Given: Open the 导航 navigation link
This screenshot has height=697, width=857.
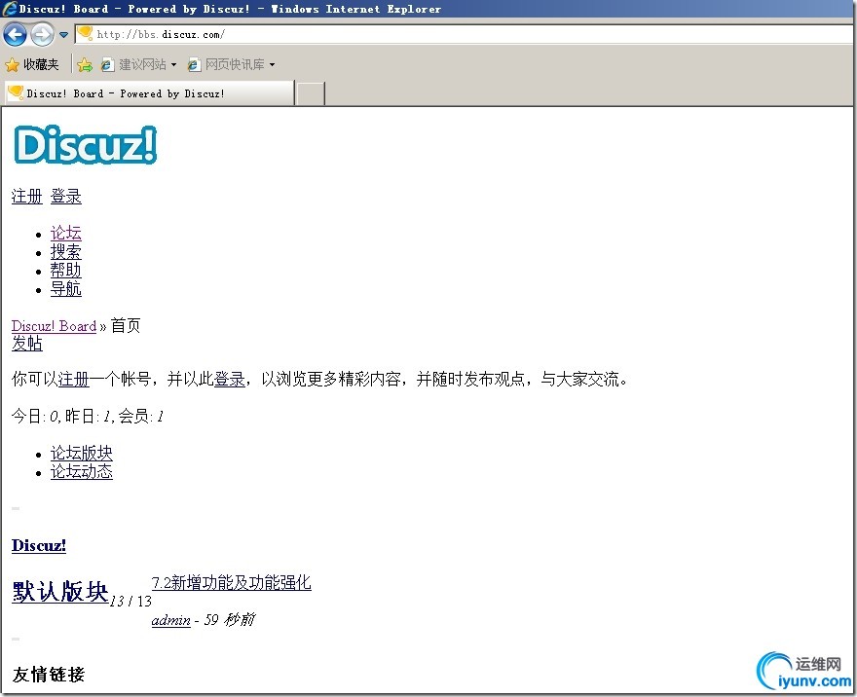Looking at the screenshot, I should pyautogui.click(x=66, y=289).
